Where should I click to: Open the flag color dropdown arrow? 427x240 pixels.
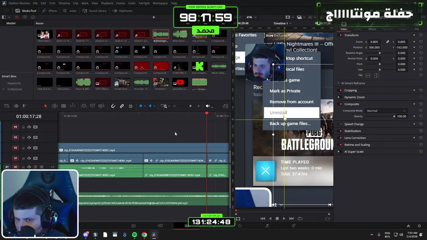coord(145,106)
